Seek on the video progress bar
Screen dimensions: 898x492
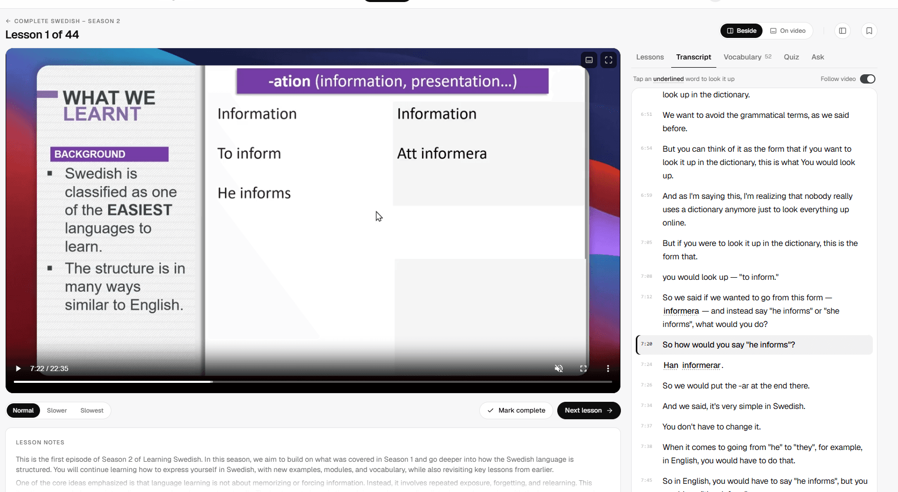(313, 382)
